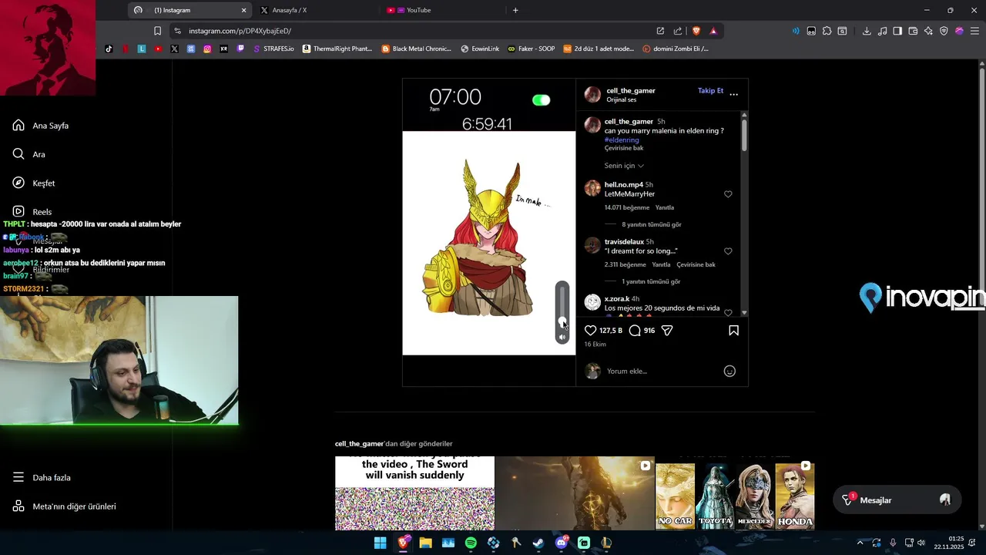Open the NO CAR TOYOTA HONDA post thumbnail

(x=735, y=493)
